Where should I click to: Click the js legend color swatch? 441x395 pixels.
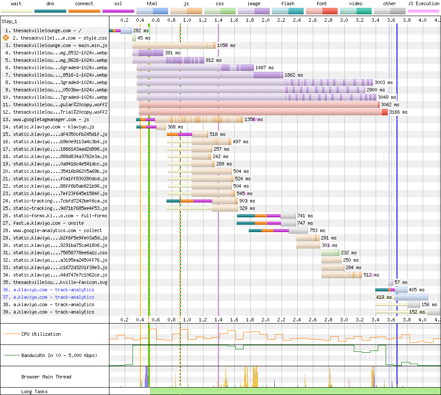point(186,11)
